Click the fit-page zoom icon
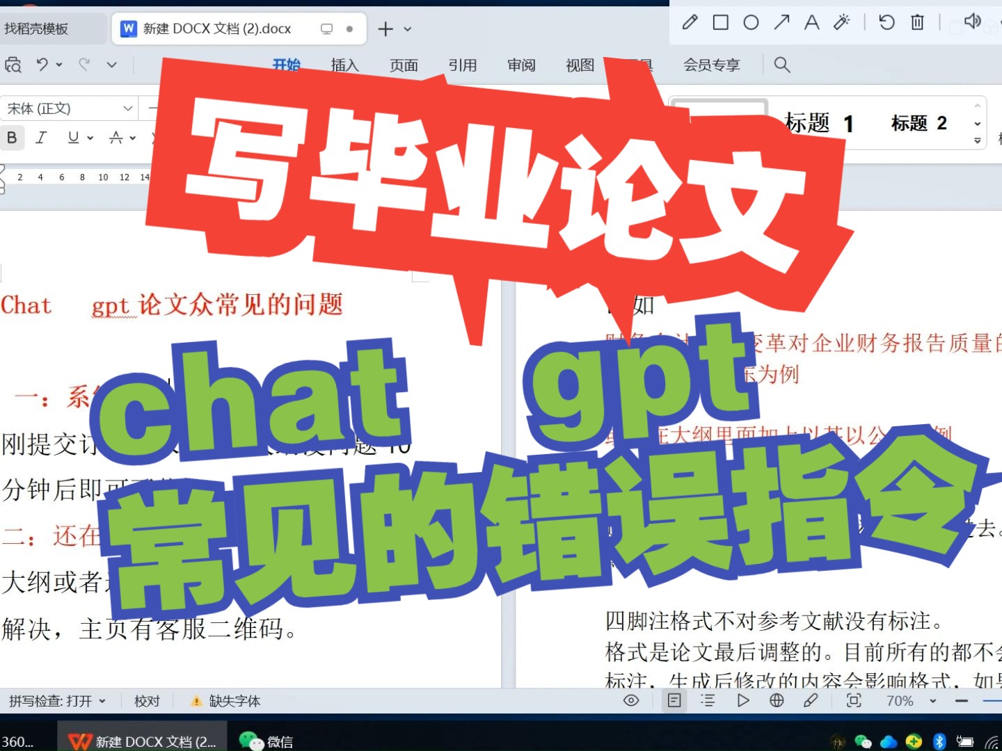Viewport: 1002px width, 751px height. 854,700
